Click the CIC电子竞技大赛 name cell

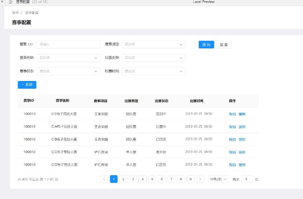pyautogui.click(x=64, y=152)
